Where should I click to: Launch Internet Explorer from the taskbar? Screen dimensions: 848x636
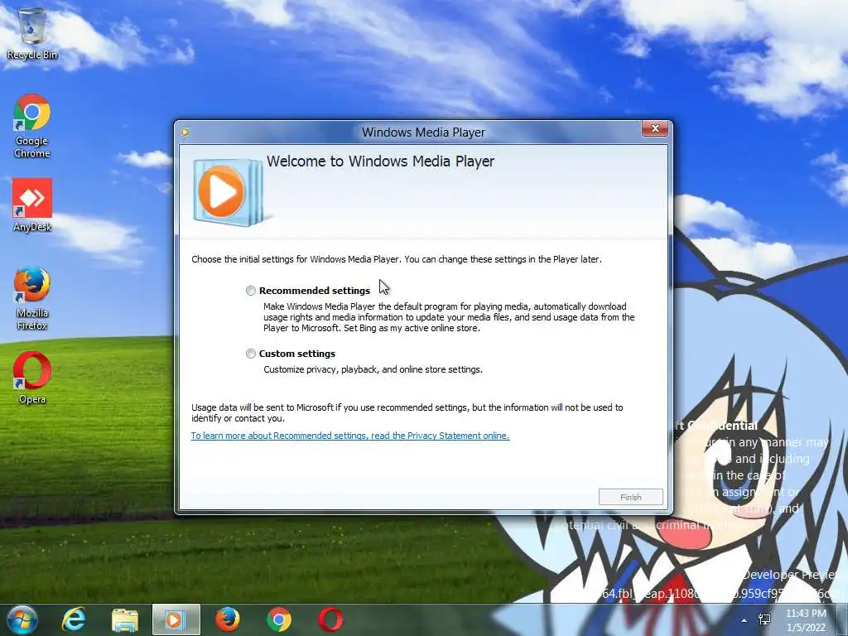point(73,619)
